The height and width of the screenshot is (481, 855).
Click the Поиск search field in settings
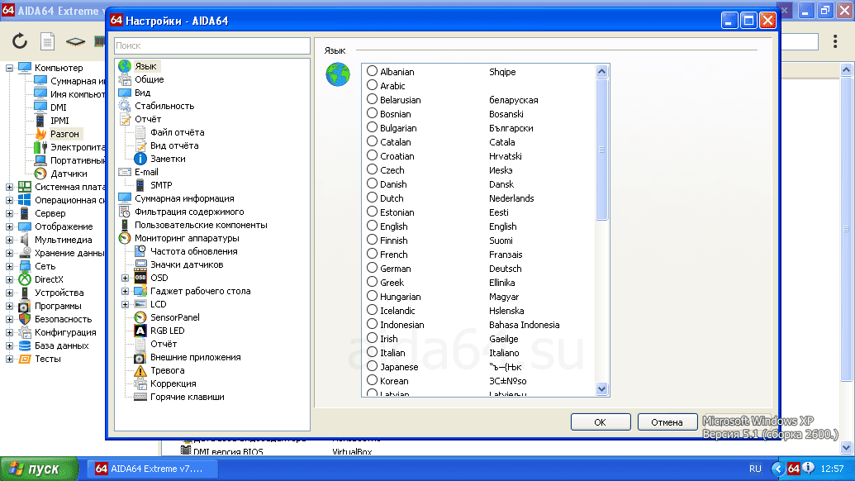point(212,45)
